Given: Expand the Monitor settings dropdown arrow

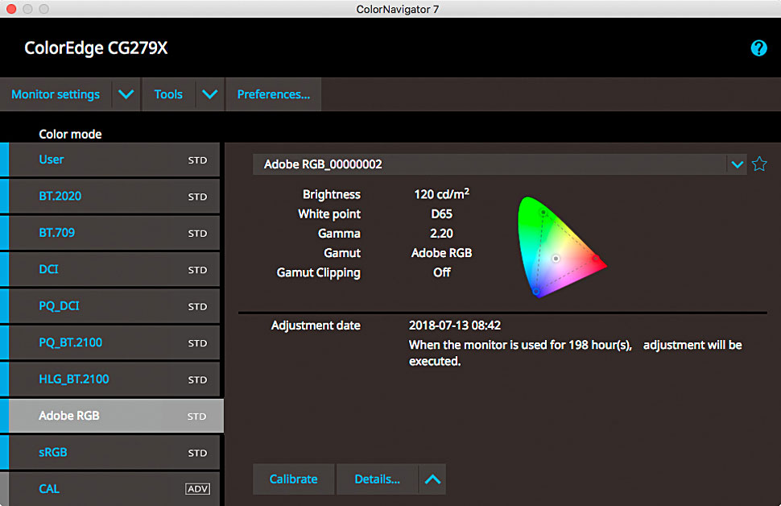Looking at the screenshot, I should coord(126,94).
